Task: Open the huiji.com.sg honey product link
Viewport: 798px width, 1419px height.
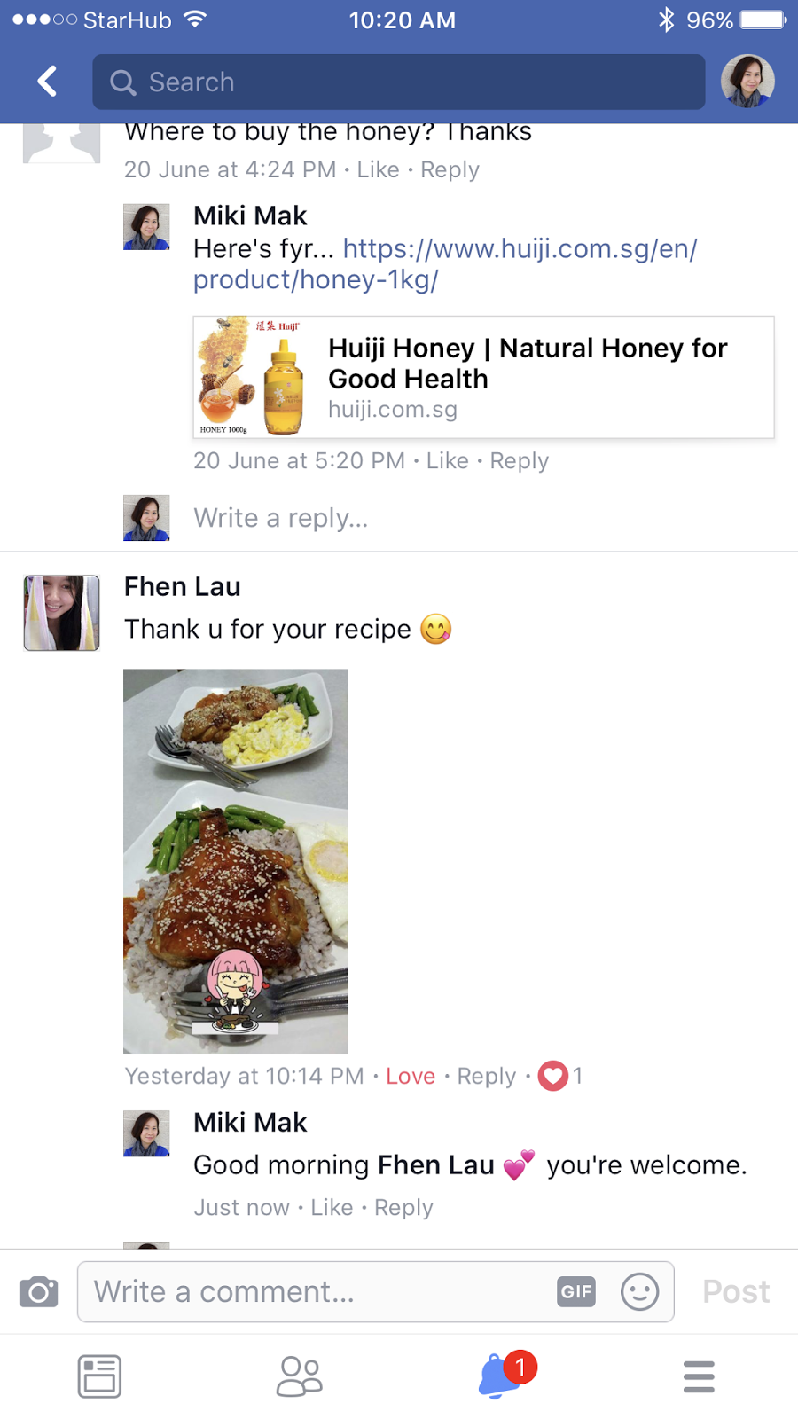Action: pos(445,264)
